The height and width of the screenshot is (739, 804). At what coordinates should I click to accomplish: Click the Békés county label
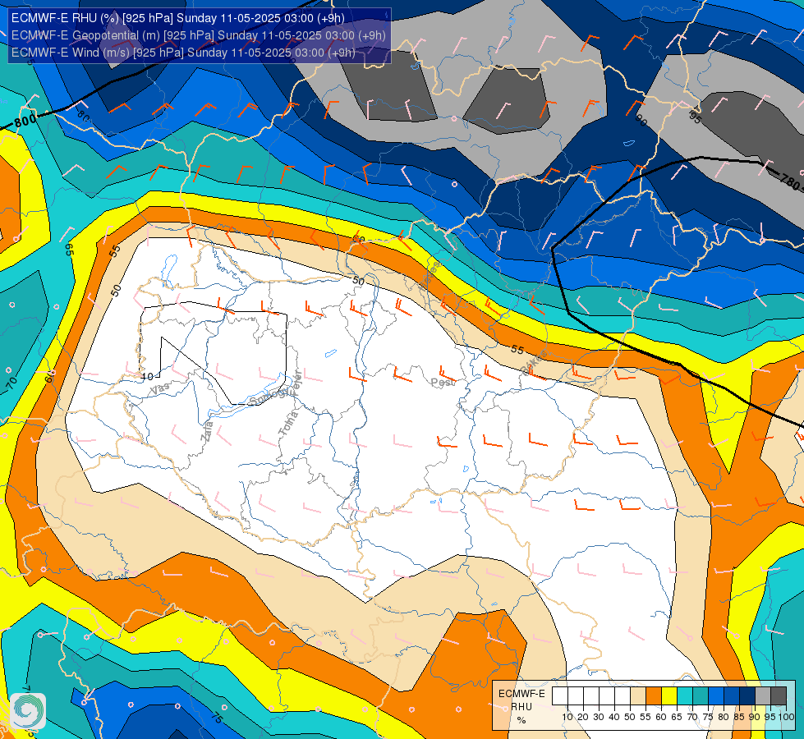pyautogui.click(x=534, y=363)
